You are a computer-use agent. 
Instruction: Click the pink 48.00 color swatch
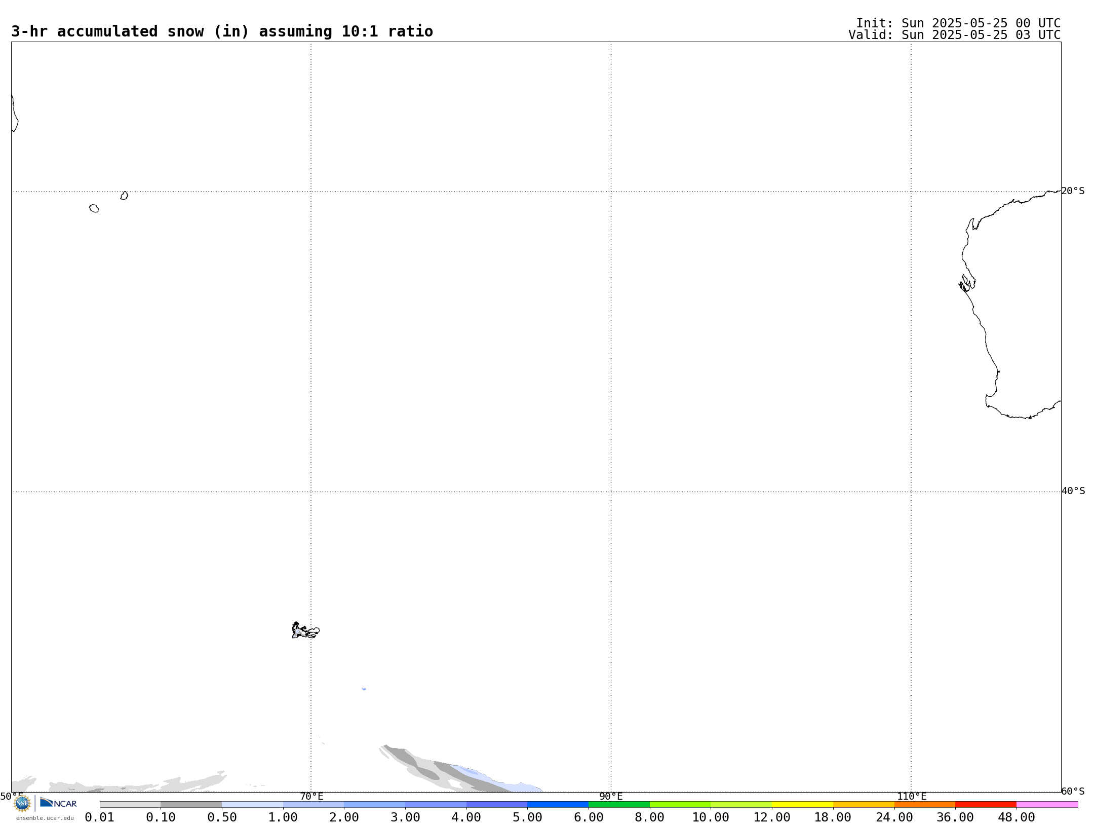[1047, 805]
